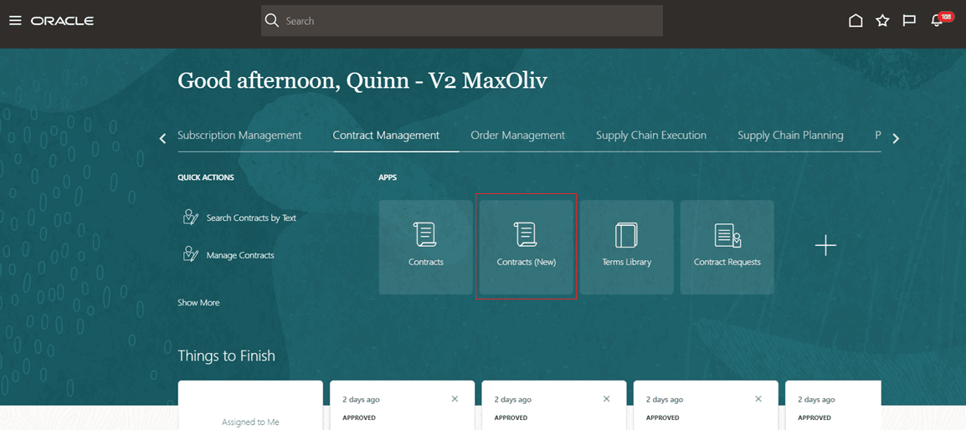Open the Assigned to Me card
This screenshot has height=430, width=966.
click(x=250, y=405)
